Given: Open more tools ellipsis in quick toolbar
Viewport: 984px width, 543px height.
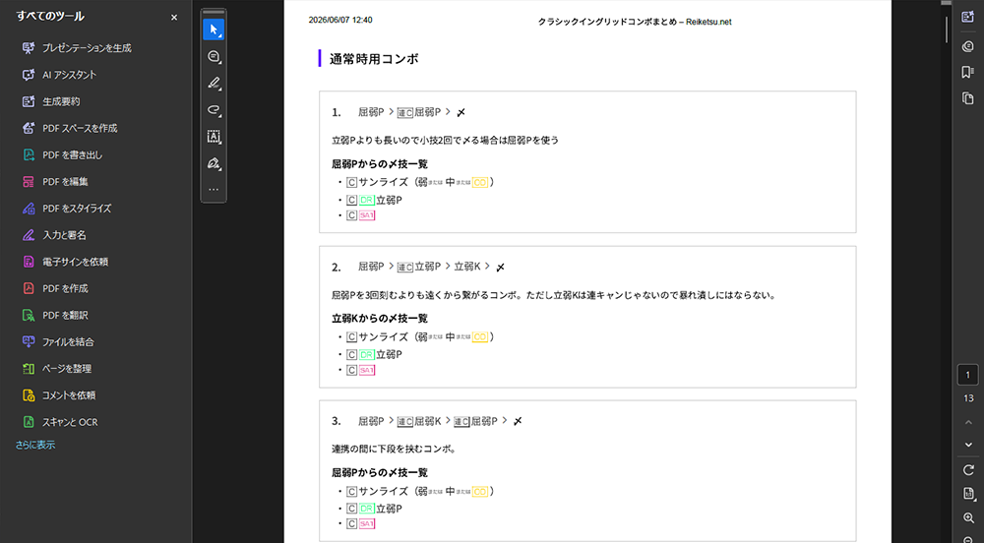Looking at the screenshot, I should (214, 189).
